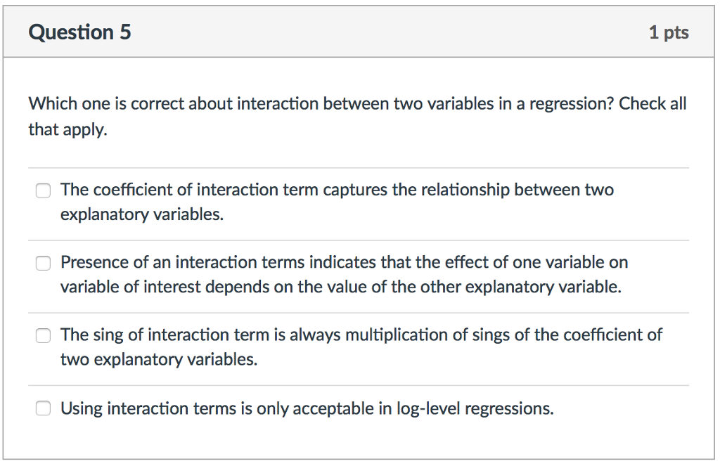Viewport: 720px width, 466px height.
Task: Tick the checkbox for the sign multiplication statement
Action: point(43,336)
